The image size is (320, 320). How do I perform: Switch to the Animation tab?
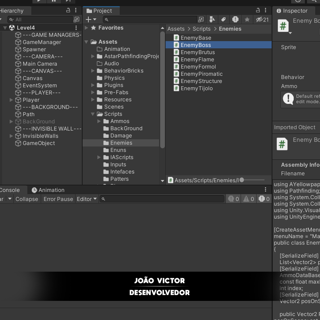pyautogui.click(x=48, y=190)
